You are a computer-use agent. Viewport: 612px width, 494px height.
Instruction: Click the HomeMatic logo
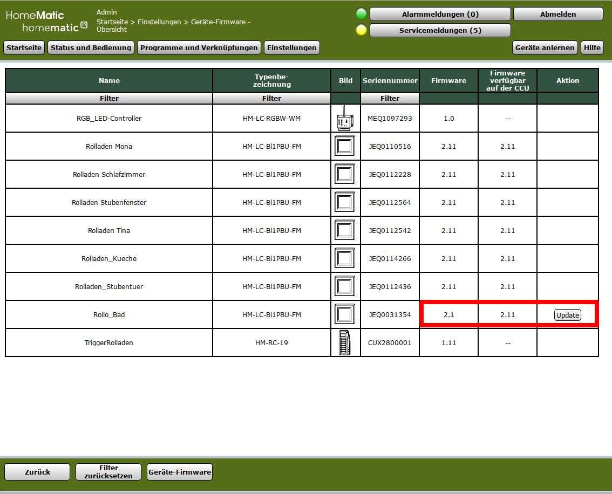pos(46,22)
